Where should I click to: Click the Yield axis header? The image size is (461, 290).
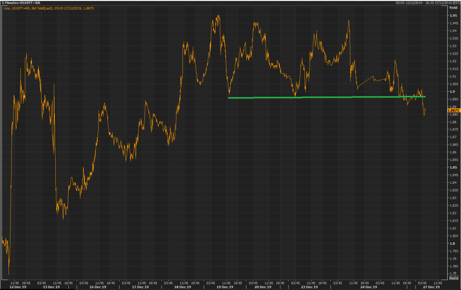tap(453, 8)
